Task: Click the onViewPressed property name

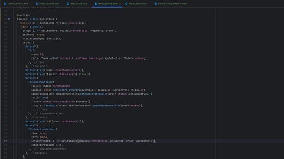Action: click(40, 141)
